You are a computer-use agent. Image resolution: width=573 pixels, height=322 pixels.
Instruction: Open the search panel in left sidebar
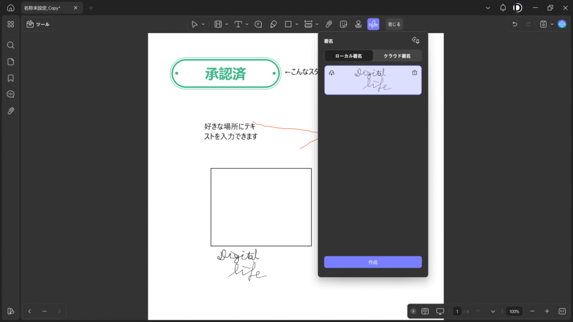click(x=11, y=45)
